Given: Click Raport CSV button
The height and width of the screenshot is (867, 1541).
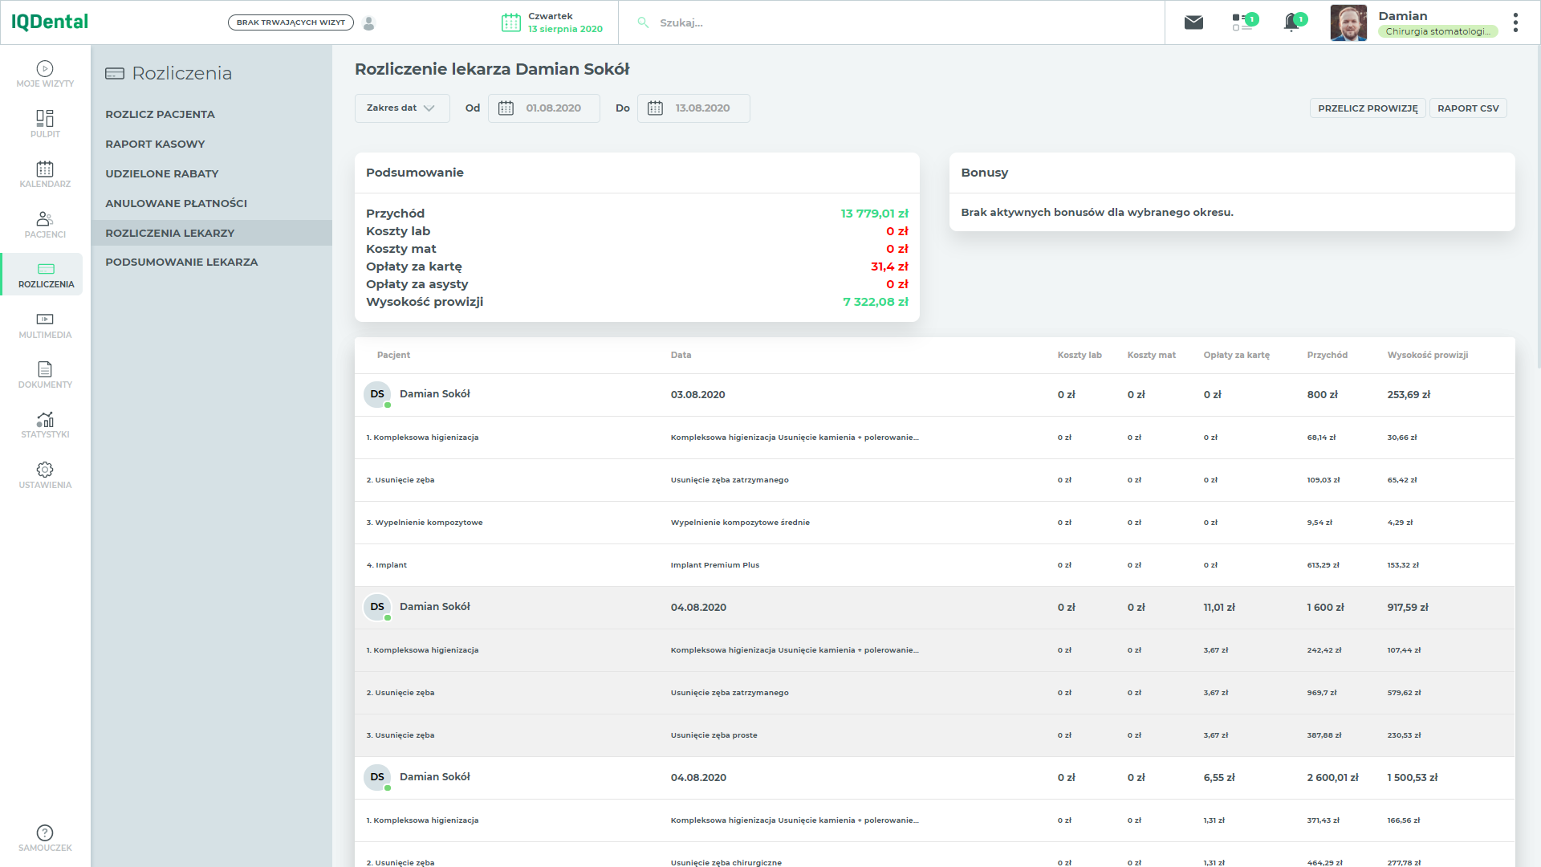Looking at the screenshot, I should [x=1468, y=108].
